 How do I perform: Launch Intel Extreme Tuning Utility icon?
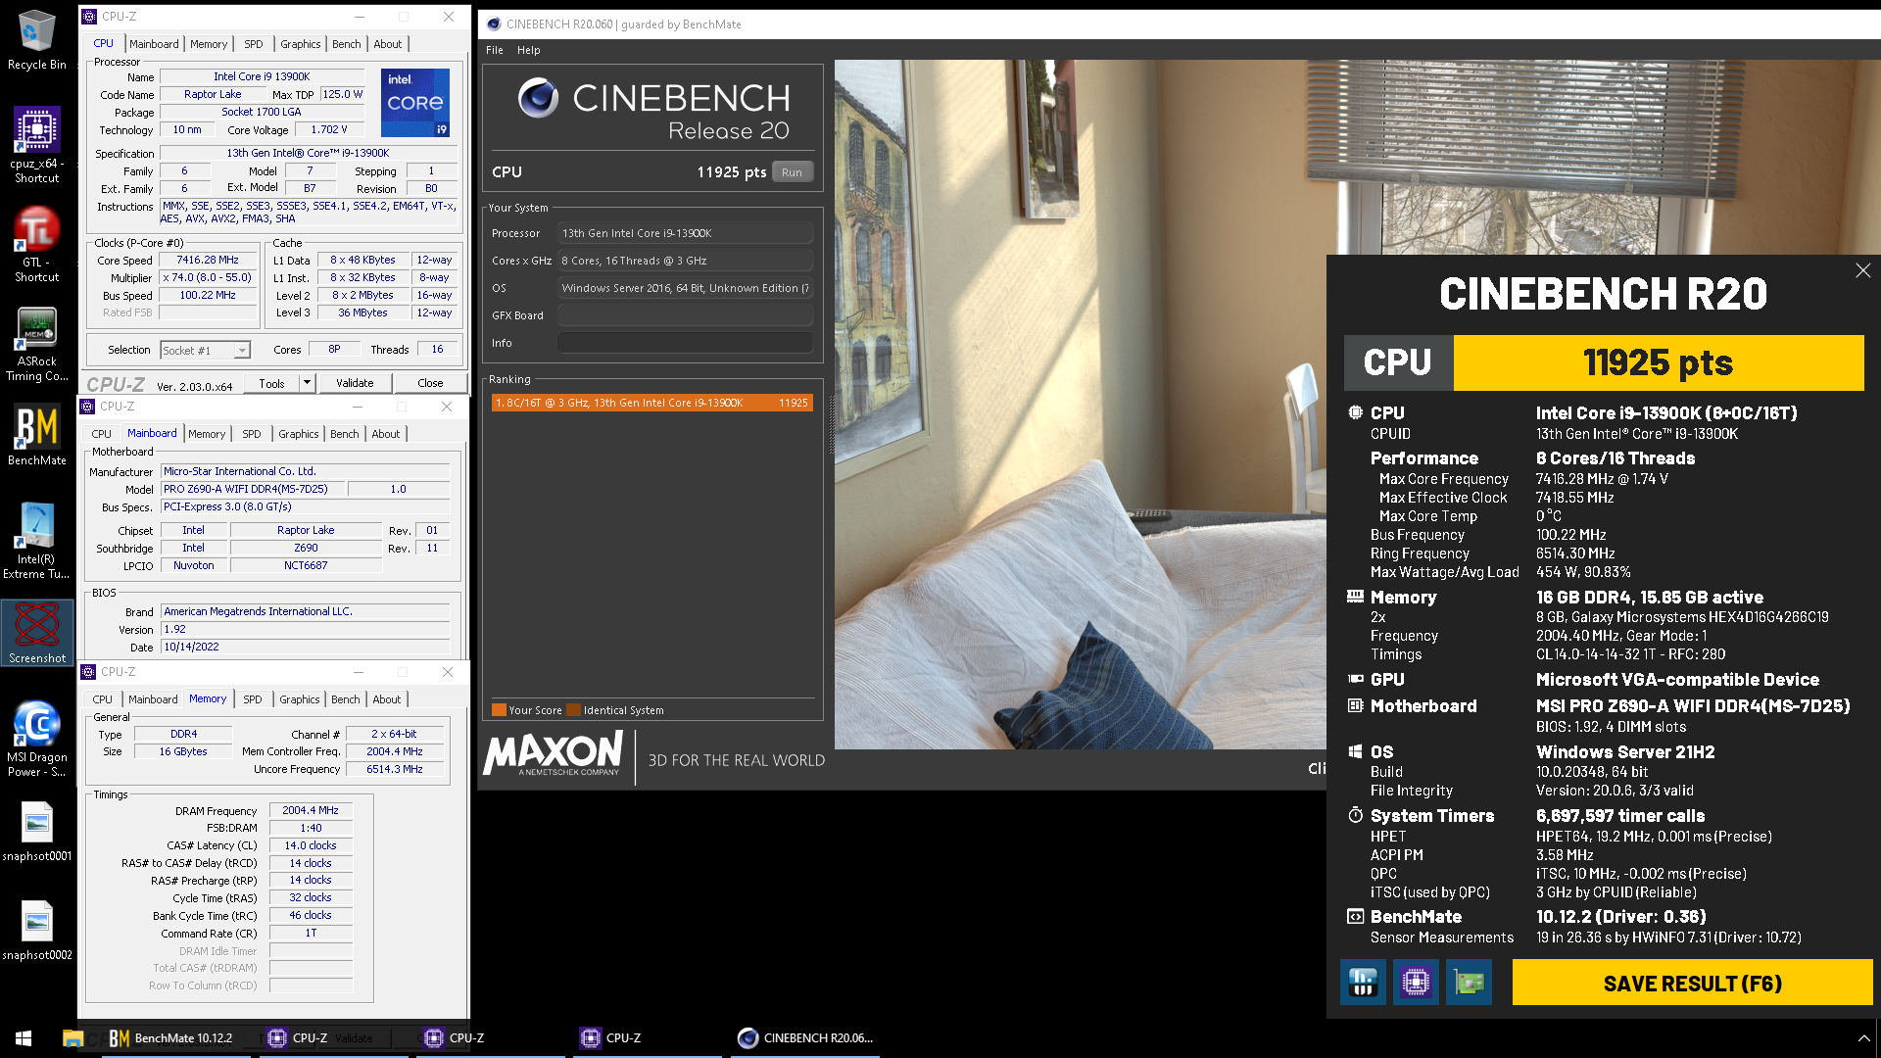pyautogui.click(x=37, y=541)
